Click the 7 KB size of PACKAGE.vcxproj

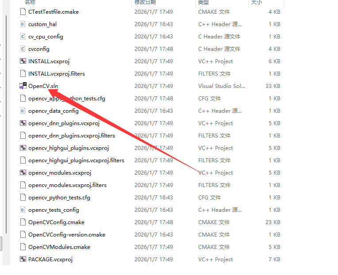pyautogui.click(x=274, y=260)
